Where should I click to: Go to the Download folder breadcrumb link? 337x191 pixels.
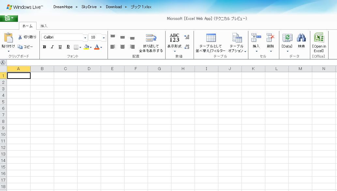pyautogui.click(x=114, y=7)
